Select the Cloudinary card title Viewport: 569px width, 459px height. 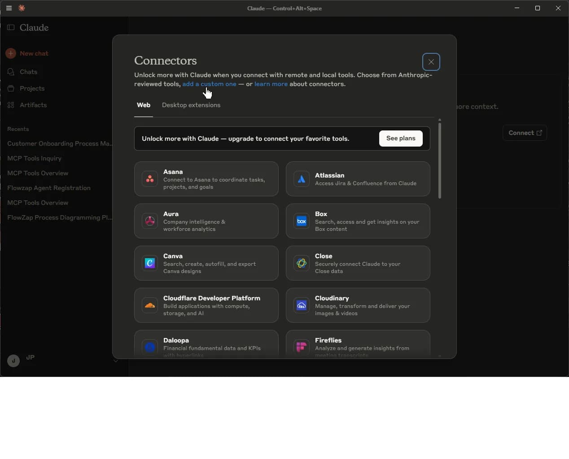(x=332, y=298)
